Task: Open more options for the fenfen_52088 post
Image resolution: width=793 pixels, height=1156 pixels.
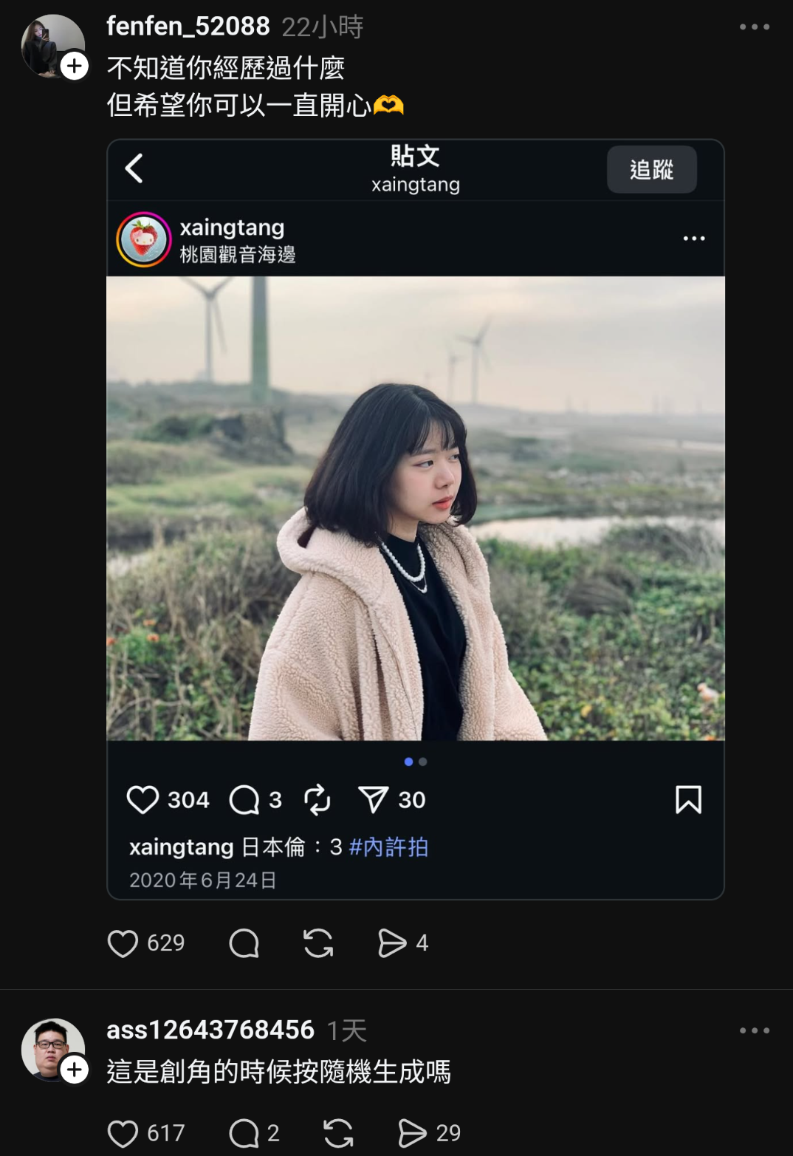Action: click(754, 27)
